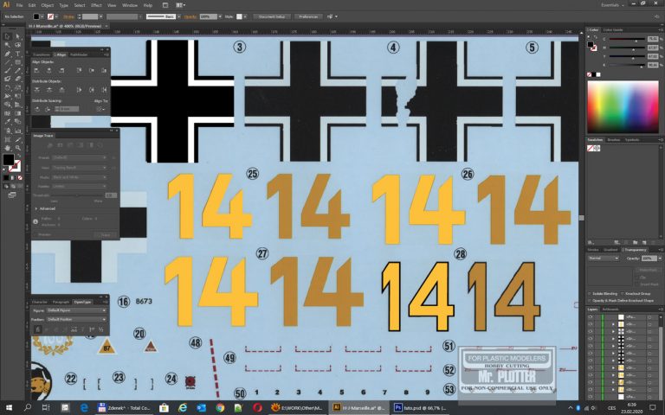
Task: Toggle Preview checkbox in Image Trace panel
Action: click(x=36, y=234)
